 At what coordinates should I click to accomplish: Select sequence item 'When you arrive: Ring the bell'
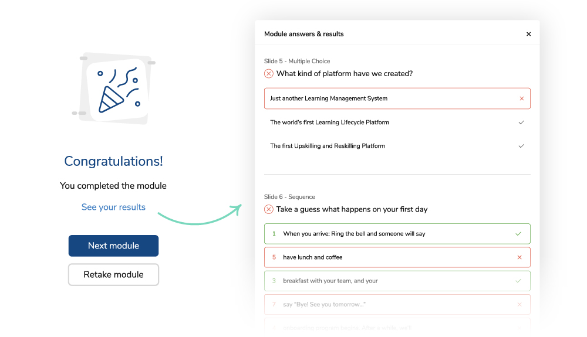[354, 234]
